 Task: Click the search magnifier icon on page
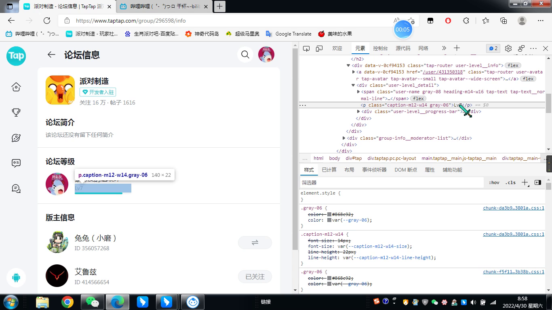(245, 54)
